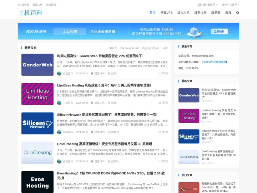The height and width of the screenshot is (193, 257).
Task: Like the SilicomNetwork article thumbs-up
Action: 160,132
